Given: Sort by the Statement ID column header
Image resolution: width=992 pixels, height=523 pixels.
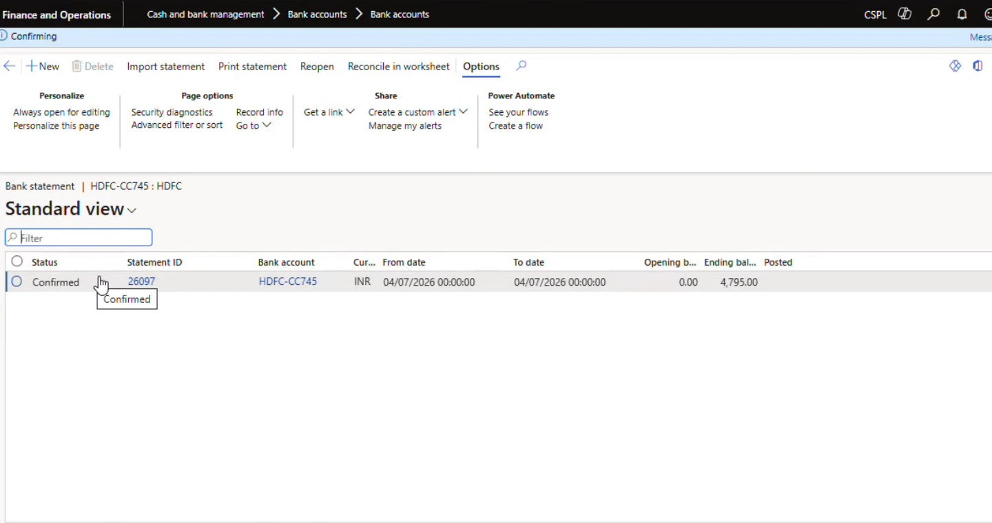Looking at the screenshot, I should click(x=154, y=262).
